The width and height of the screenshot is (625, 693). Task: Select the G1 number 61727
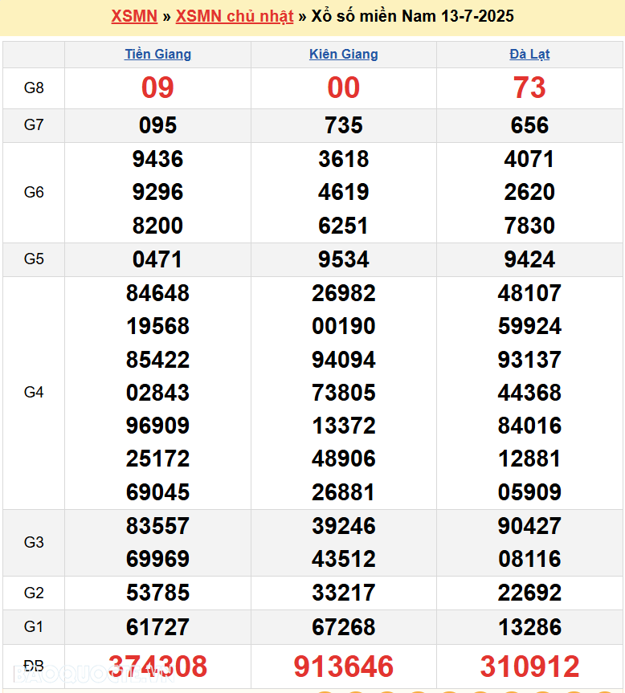157,626
